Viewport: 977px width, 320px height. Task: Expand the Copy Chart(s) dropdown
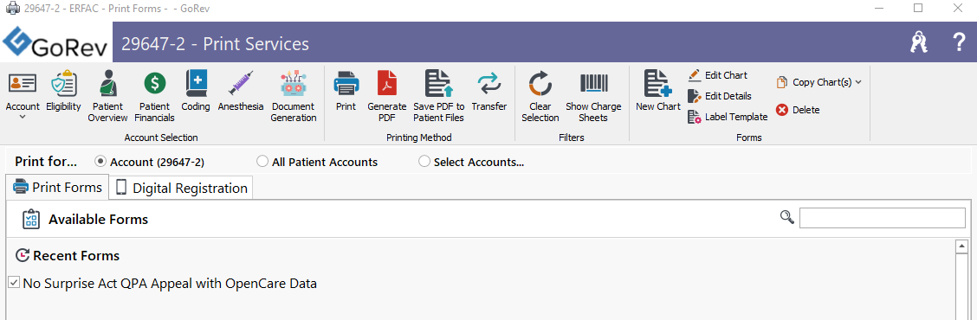pos(858,82)
